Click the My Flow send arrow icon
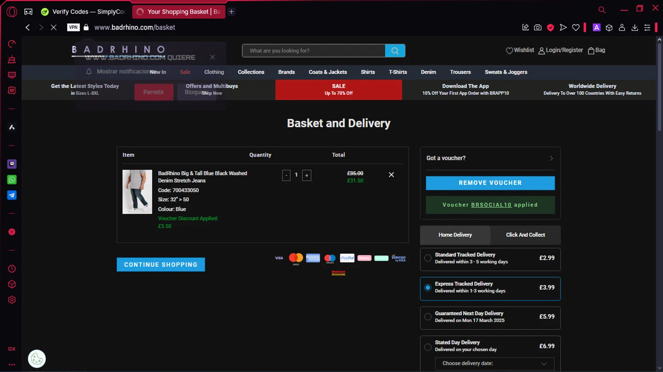This screenshot has height=372, width=663. [x=563, y=27]
